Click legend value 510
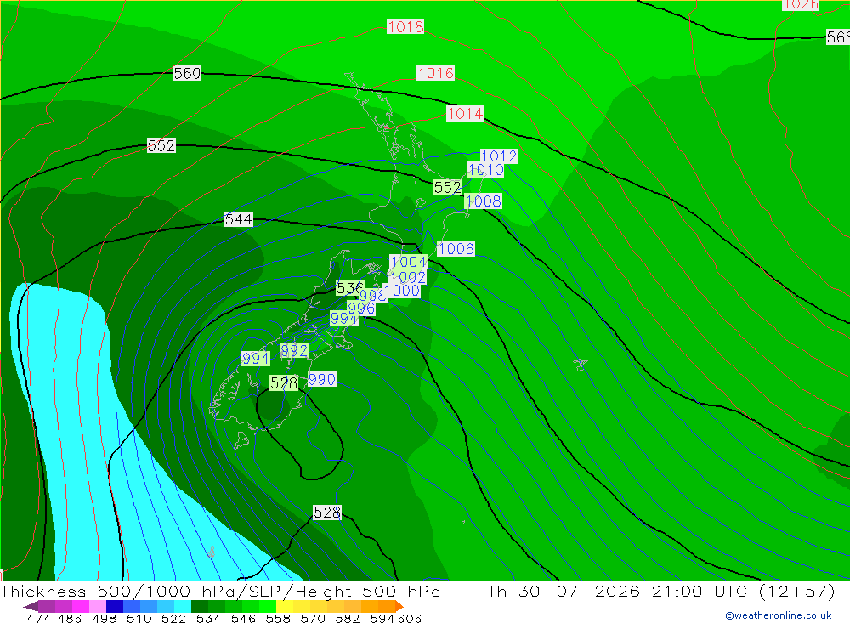Image resolution: width=850 pixels, height=623 pixels. click(139, 618)
